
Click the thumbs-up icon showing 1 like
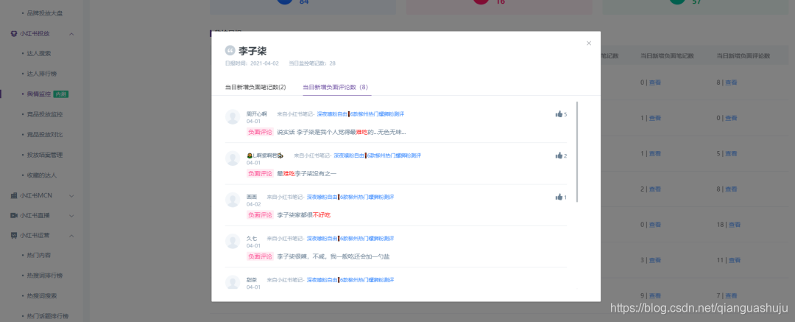pyautogui.click(x=559, y=197)
